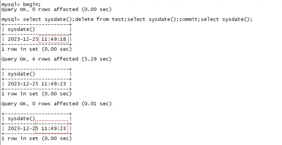This screenshot has height=145, width=282.
Task: Click the last "1 row in set" message
Action: pos(36,138)
